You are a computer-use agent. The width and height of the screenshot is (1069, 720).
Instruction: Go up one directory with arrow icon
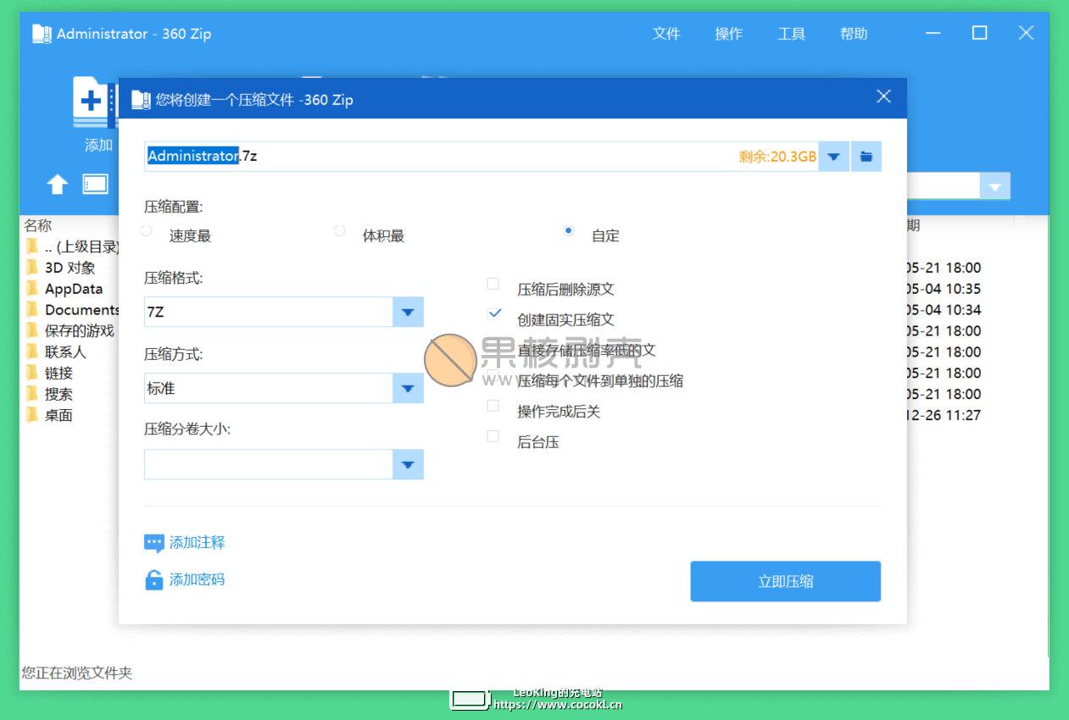[x=57, y=184]
